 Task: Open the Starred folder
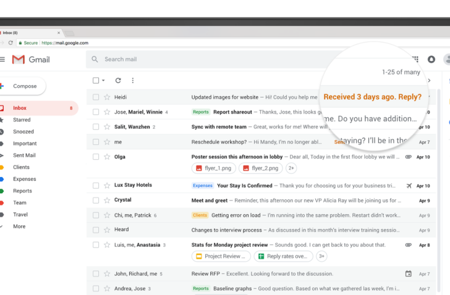[x=22, y=120]
